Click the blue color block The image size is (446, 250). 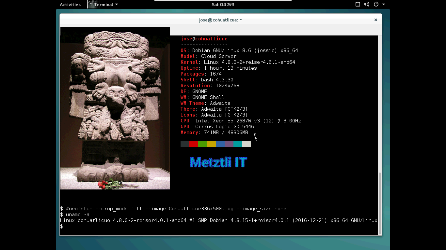click(x=220, y=144)
